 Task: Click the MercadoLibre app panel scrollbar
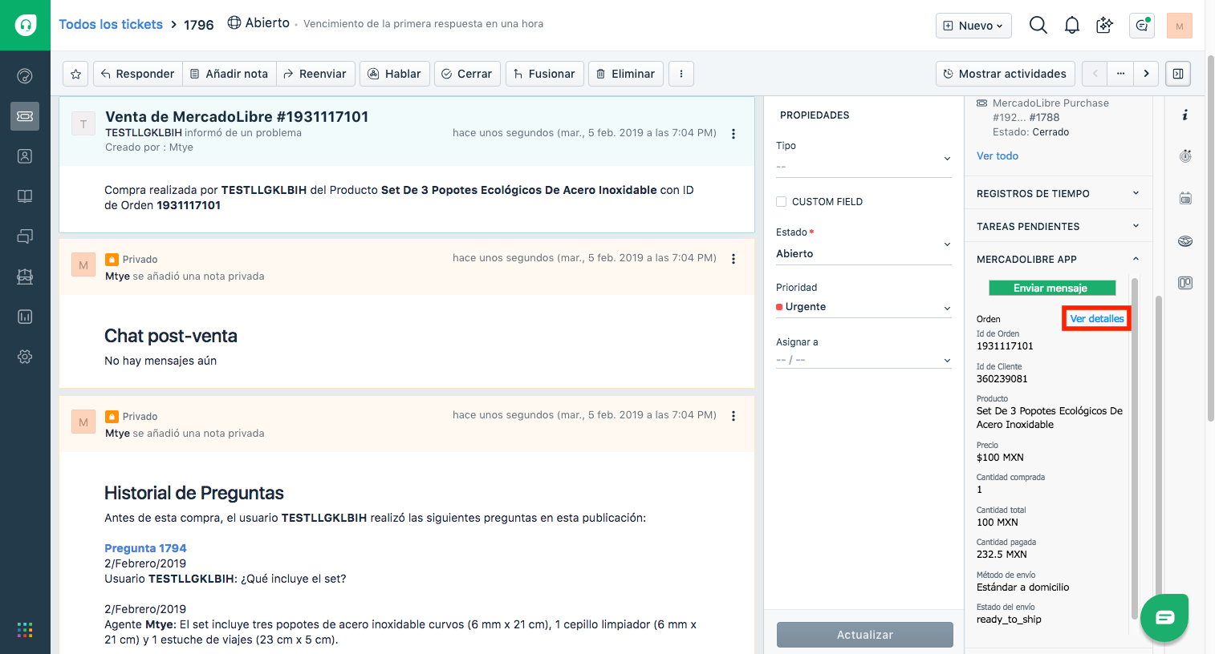coord(1135,449)
